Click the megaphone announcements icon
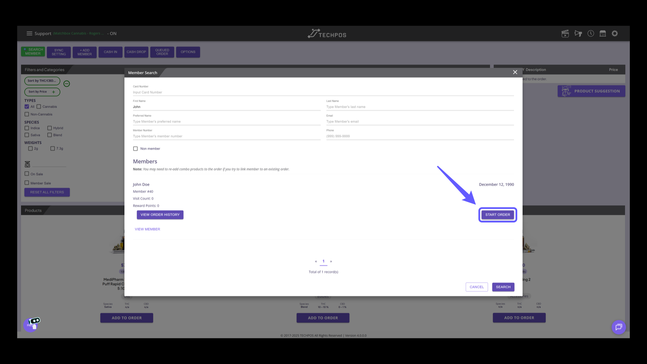The height and width of the screenshot is (364, 647). pyautogui.click(x=578, y=33)
